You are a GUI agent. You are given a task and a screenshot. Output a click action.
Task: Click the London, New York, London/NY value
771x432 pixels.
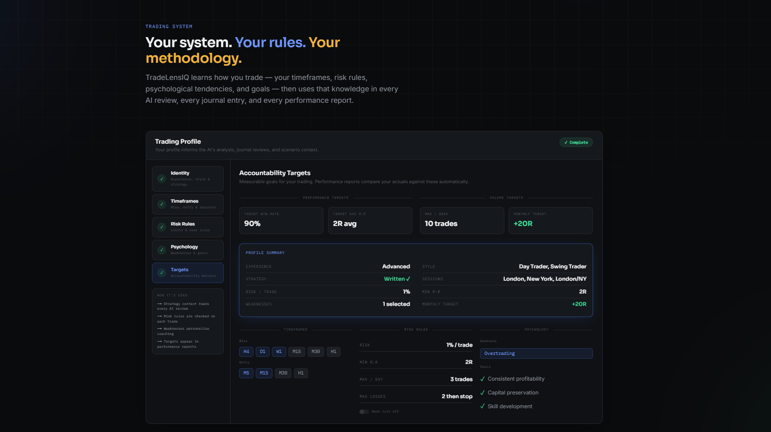pyautogui.click(x=545, y=279)
